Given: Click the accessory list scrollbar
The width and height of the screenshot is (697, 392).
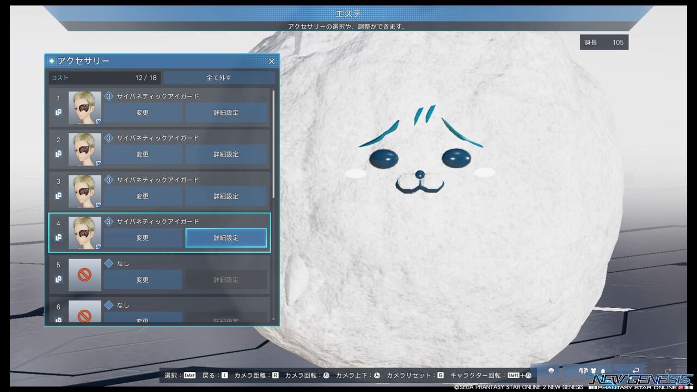Looking at the screenshot, I should [x=273, y=144].
